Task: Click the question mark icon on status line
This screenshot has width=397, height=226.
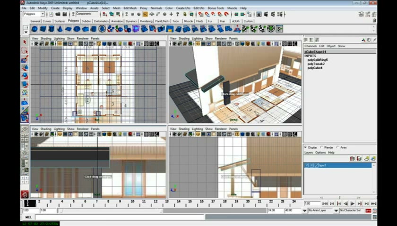Action: click(x=178, y=15)
